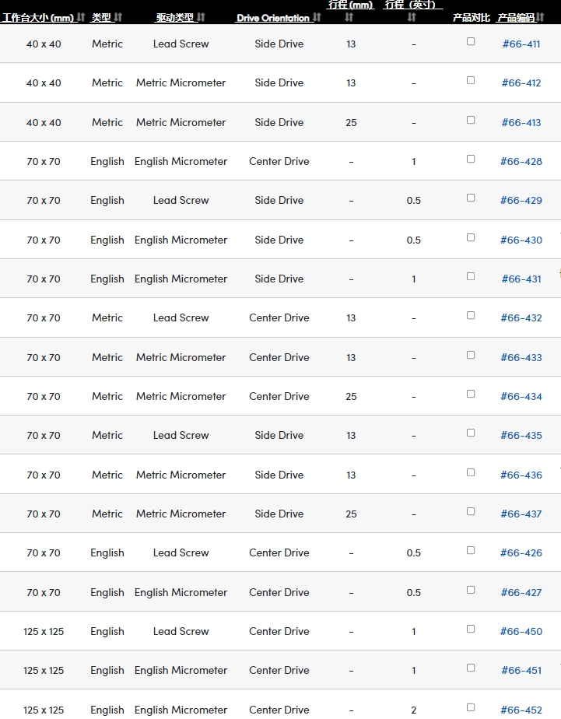Click the 产品编码 sort icon
The width and height of the screenshot is (561, 719).
click(539, 18)
